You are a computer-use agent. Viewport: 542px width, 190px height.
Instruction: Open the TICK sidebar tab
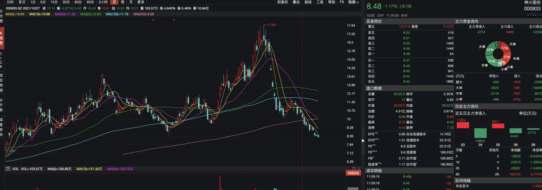(x=2, y=60)
